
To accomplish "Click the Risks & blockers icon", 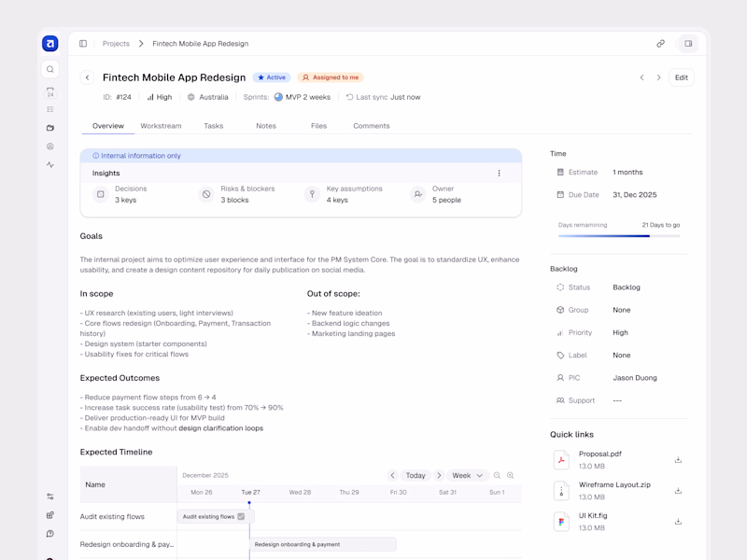I will pos(206,194).
